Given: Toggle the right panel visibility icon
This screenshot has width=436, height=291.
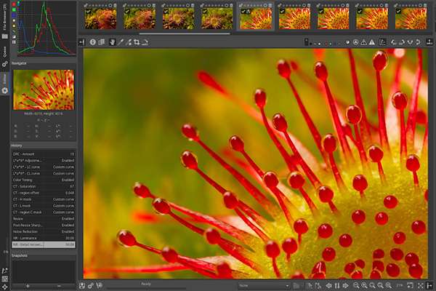Looking at the screenshot, I should (x=429, y=42).
